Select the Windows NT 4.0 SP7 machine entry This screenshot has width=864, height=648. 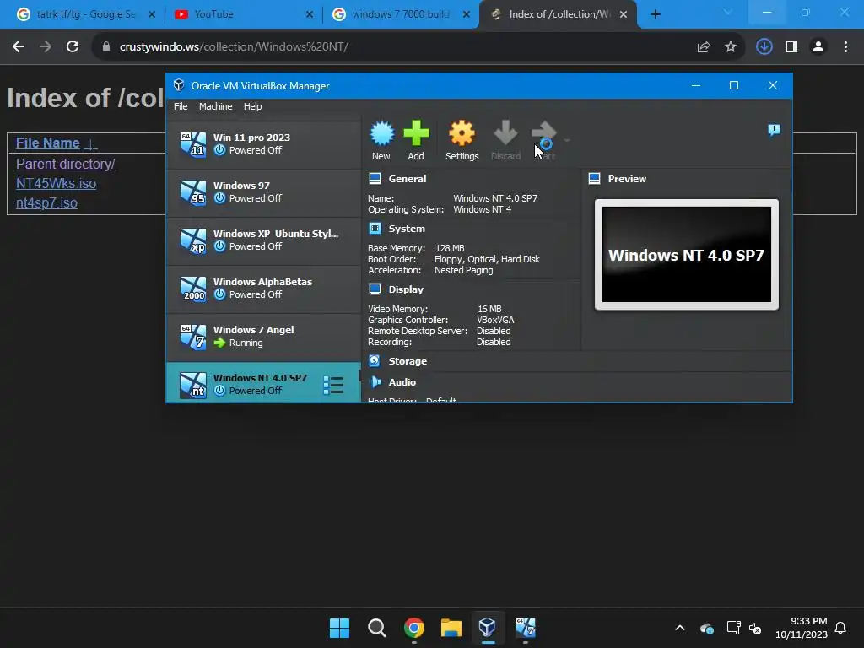[x=263, y=383]
